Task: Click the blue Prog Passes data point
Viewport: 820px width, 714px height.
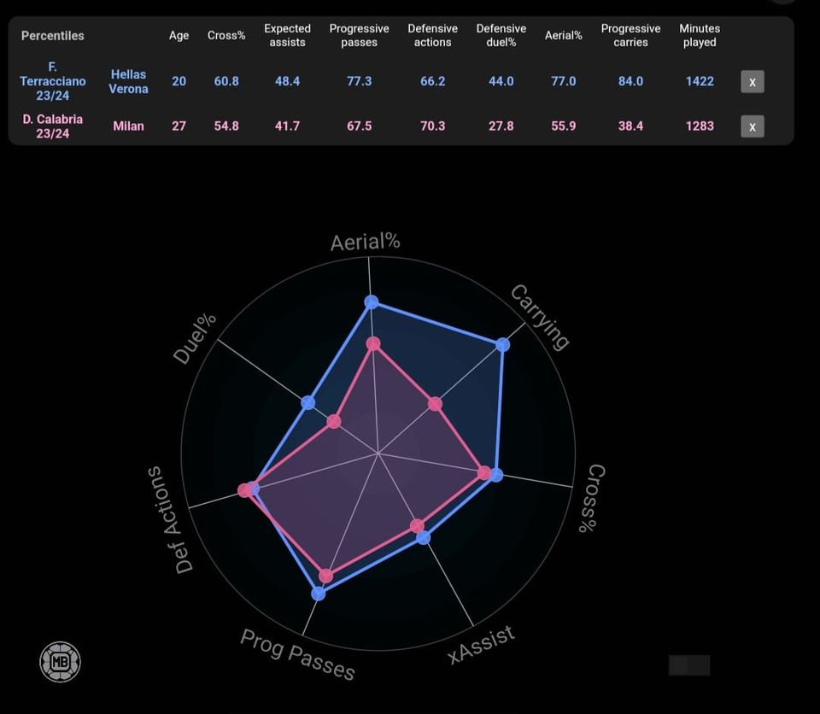Action: 319,593
